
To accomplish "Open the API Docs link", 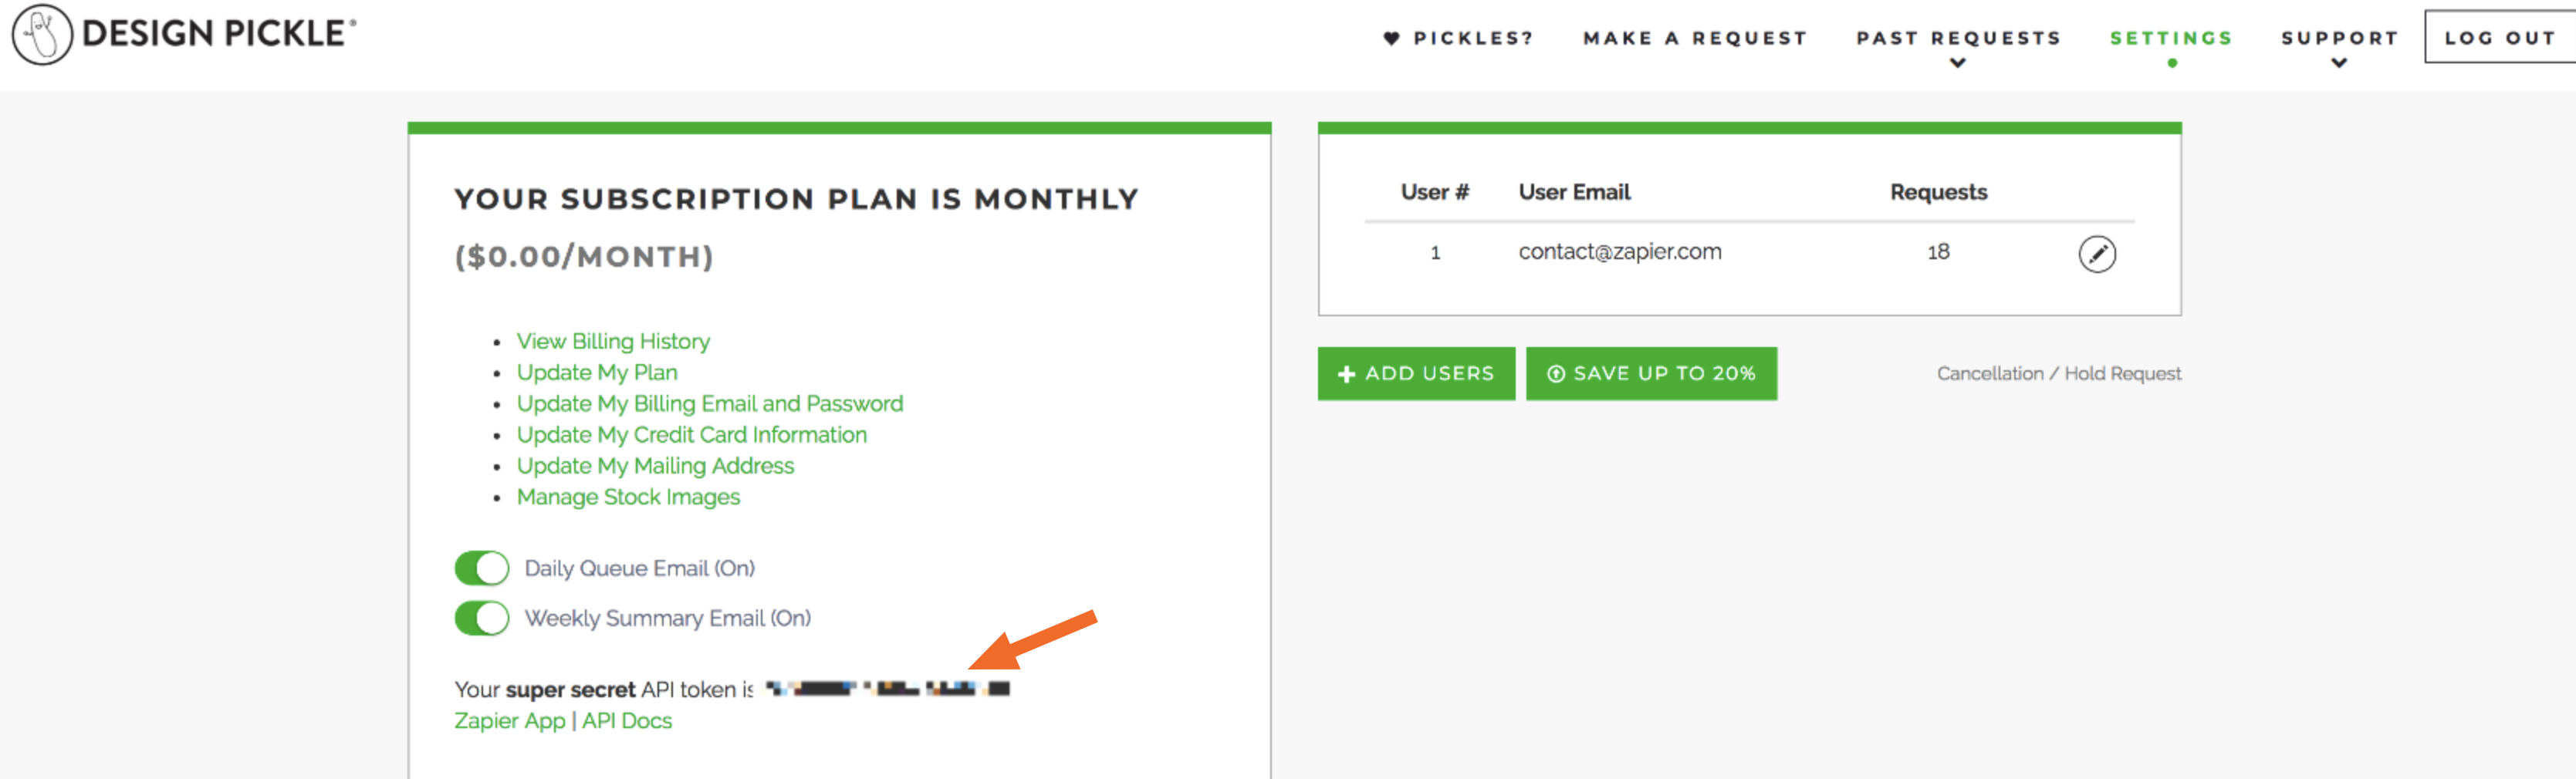I will [627, 721].
